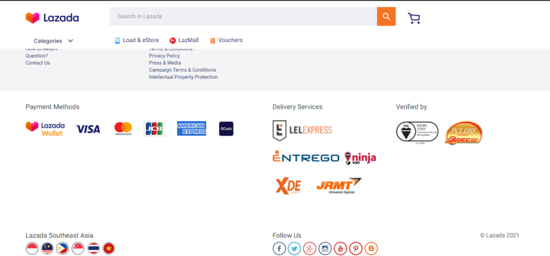Click the Verified by heading

coord(411,106)
